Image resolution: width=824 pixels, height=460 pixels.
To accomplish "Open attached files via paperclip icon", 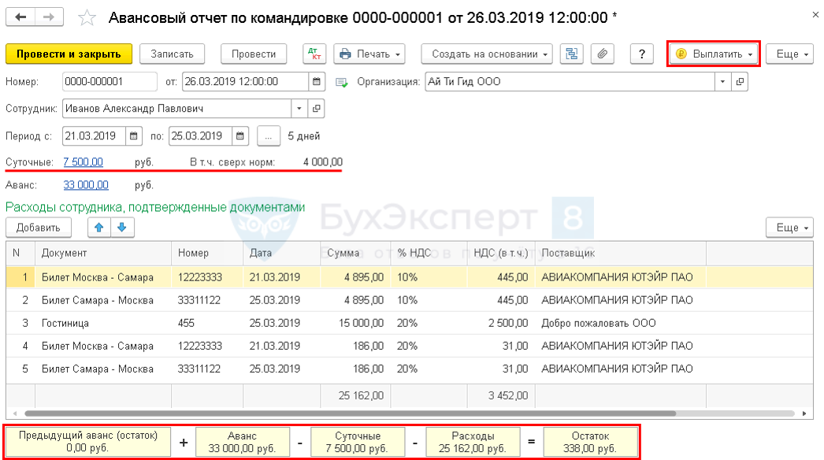I will [602, 54].
